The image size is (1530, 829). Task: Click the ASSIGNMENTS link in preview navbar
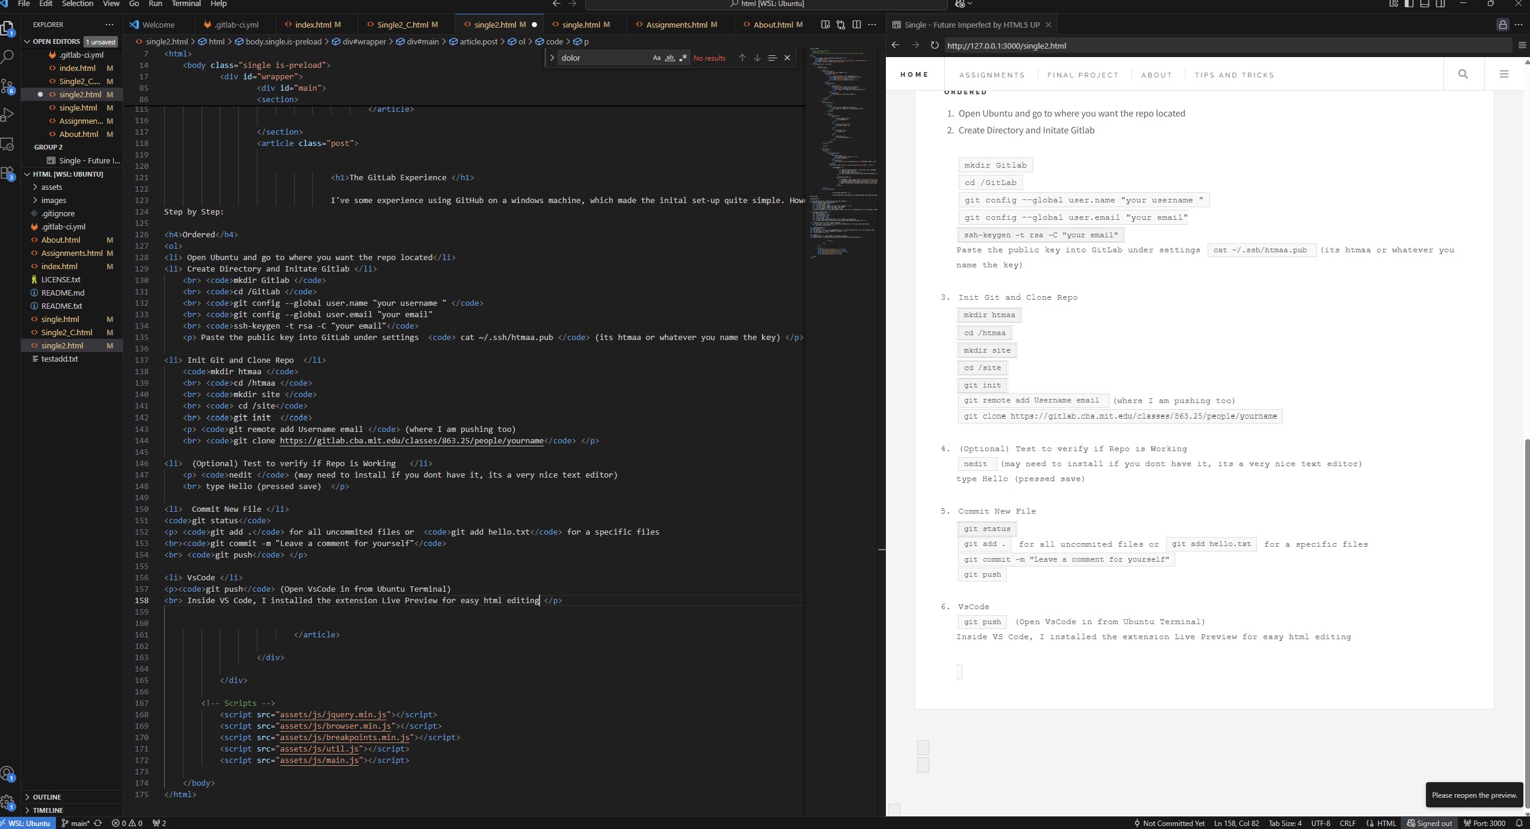click(x=992, y=75)
